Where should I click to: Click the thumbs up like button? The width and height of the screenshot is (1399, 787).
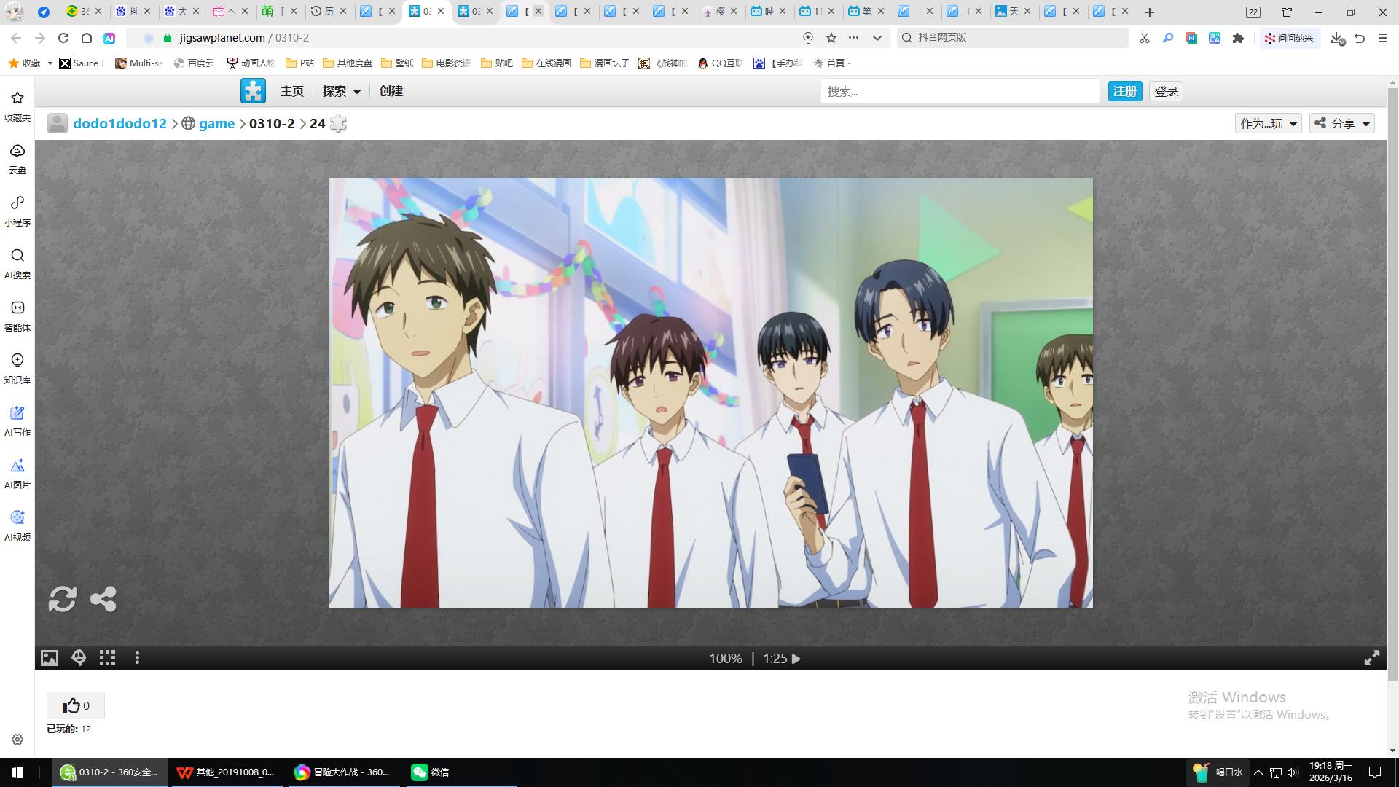click(76, 705)
